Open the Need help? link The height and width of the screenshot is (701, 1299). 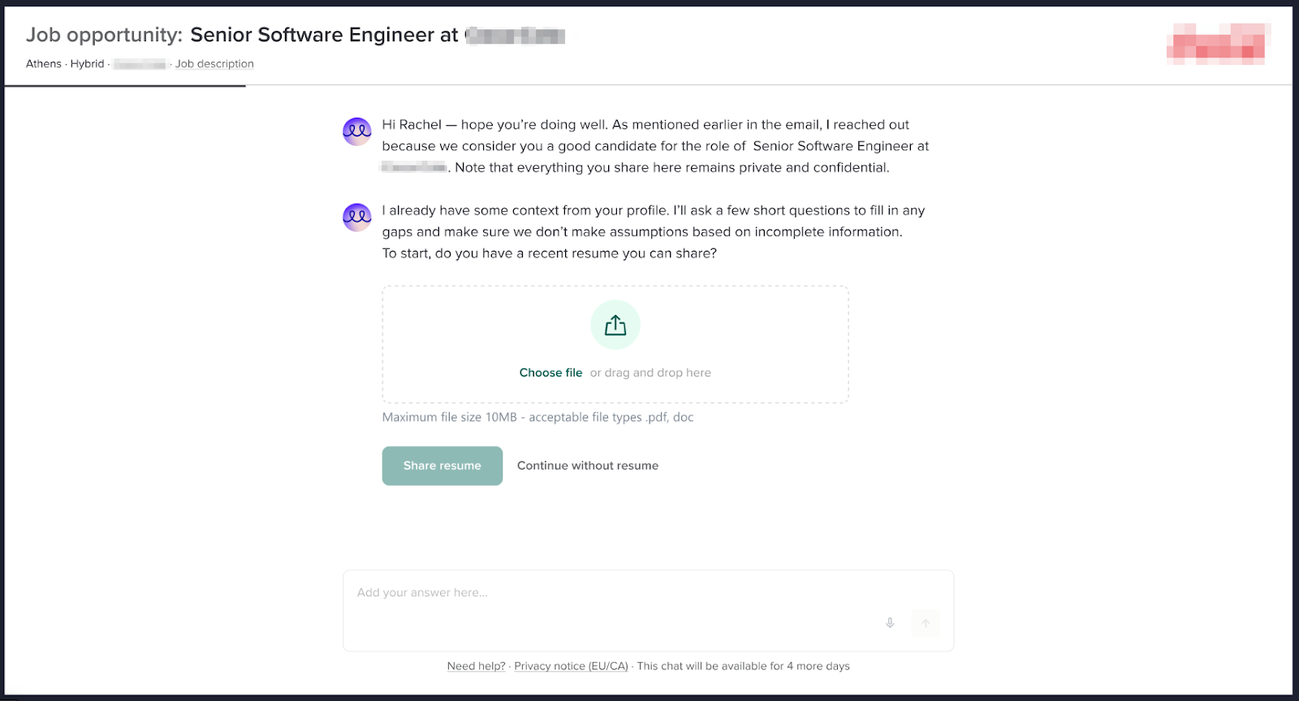coord(476,666)
